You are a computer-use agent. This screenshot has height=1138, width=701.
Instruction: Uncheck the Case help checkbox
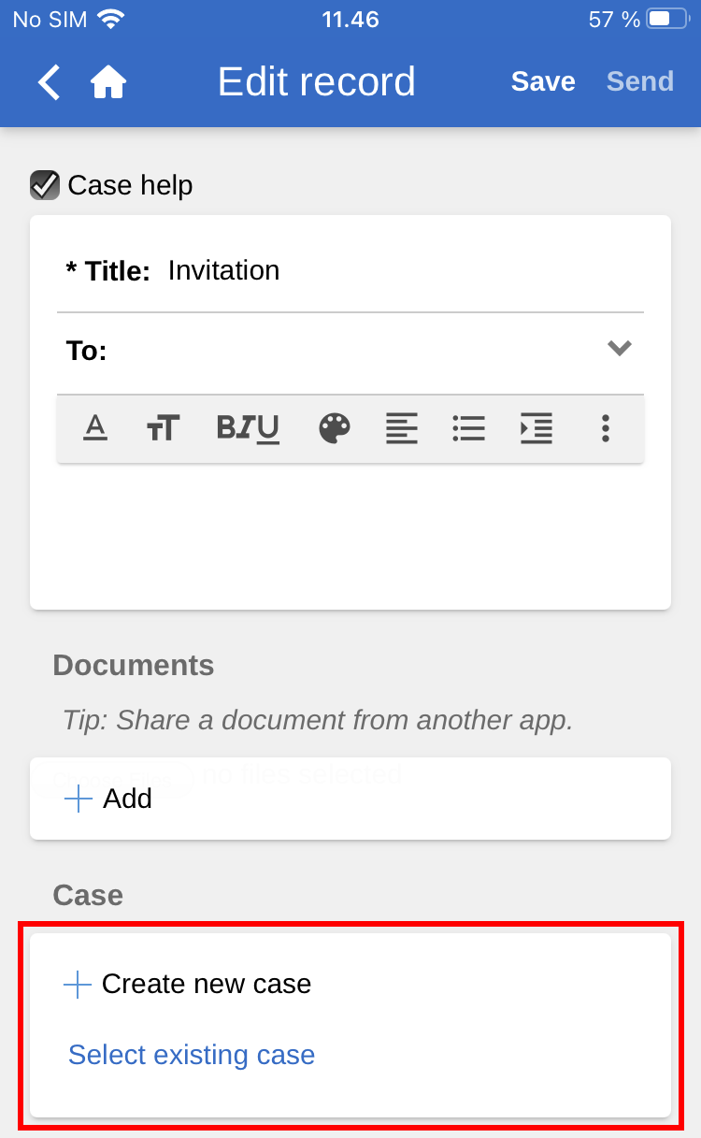click(x=45, y=185)
